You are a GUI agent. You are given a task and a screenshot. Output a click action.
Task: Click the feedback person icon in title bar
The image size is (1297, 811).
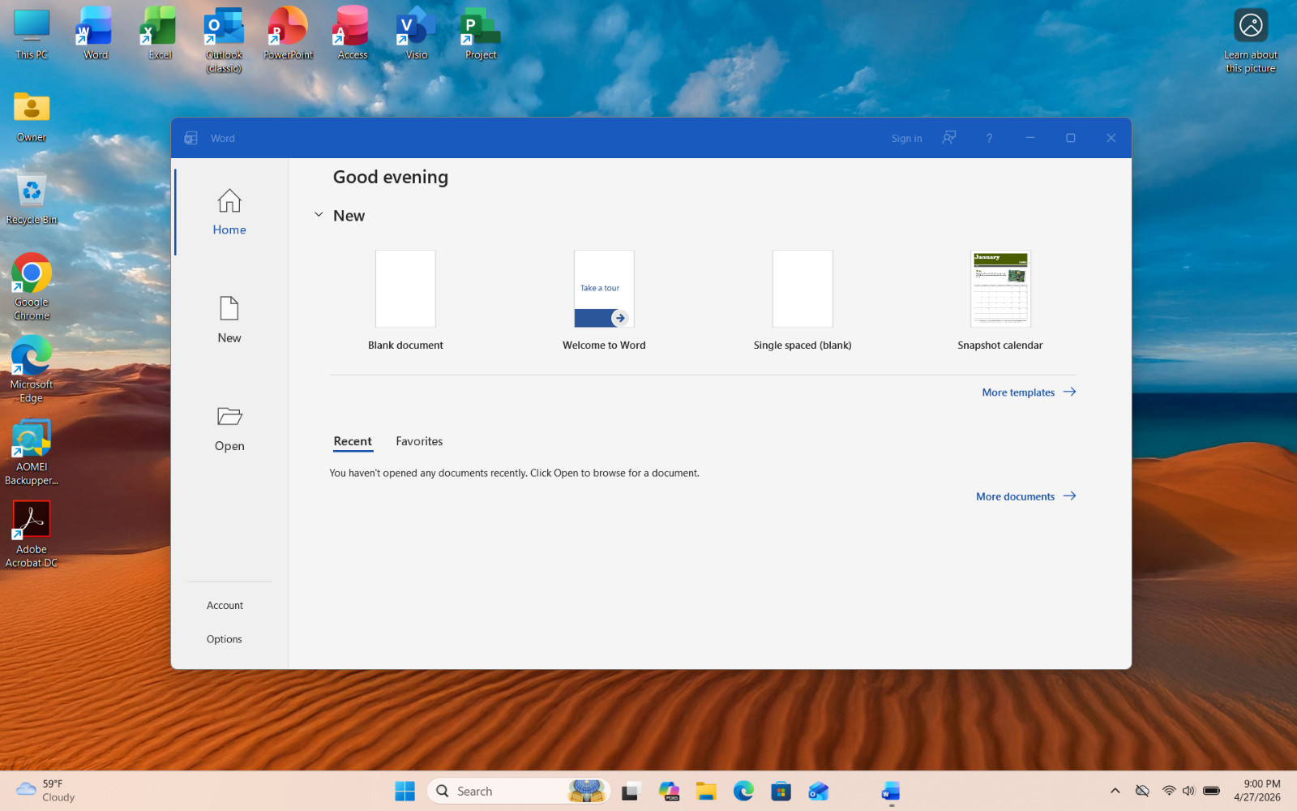[x=948, y=138]
